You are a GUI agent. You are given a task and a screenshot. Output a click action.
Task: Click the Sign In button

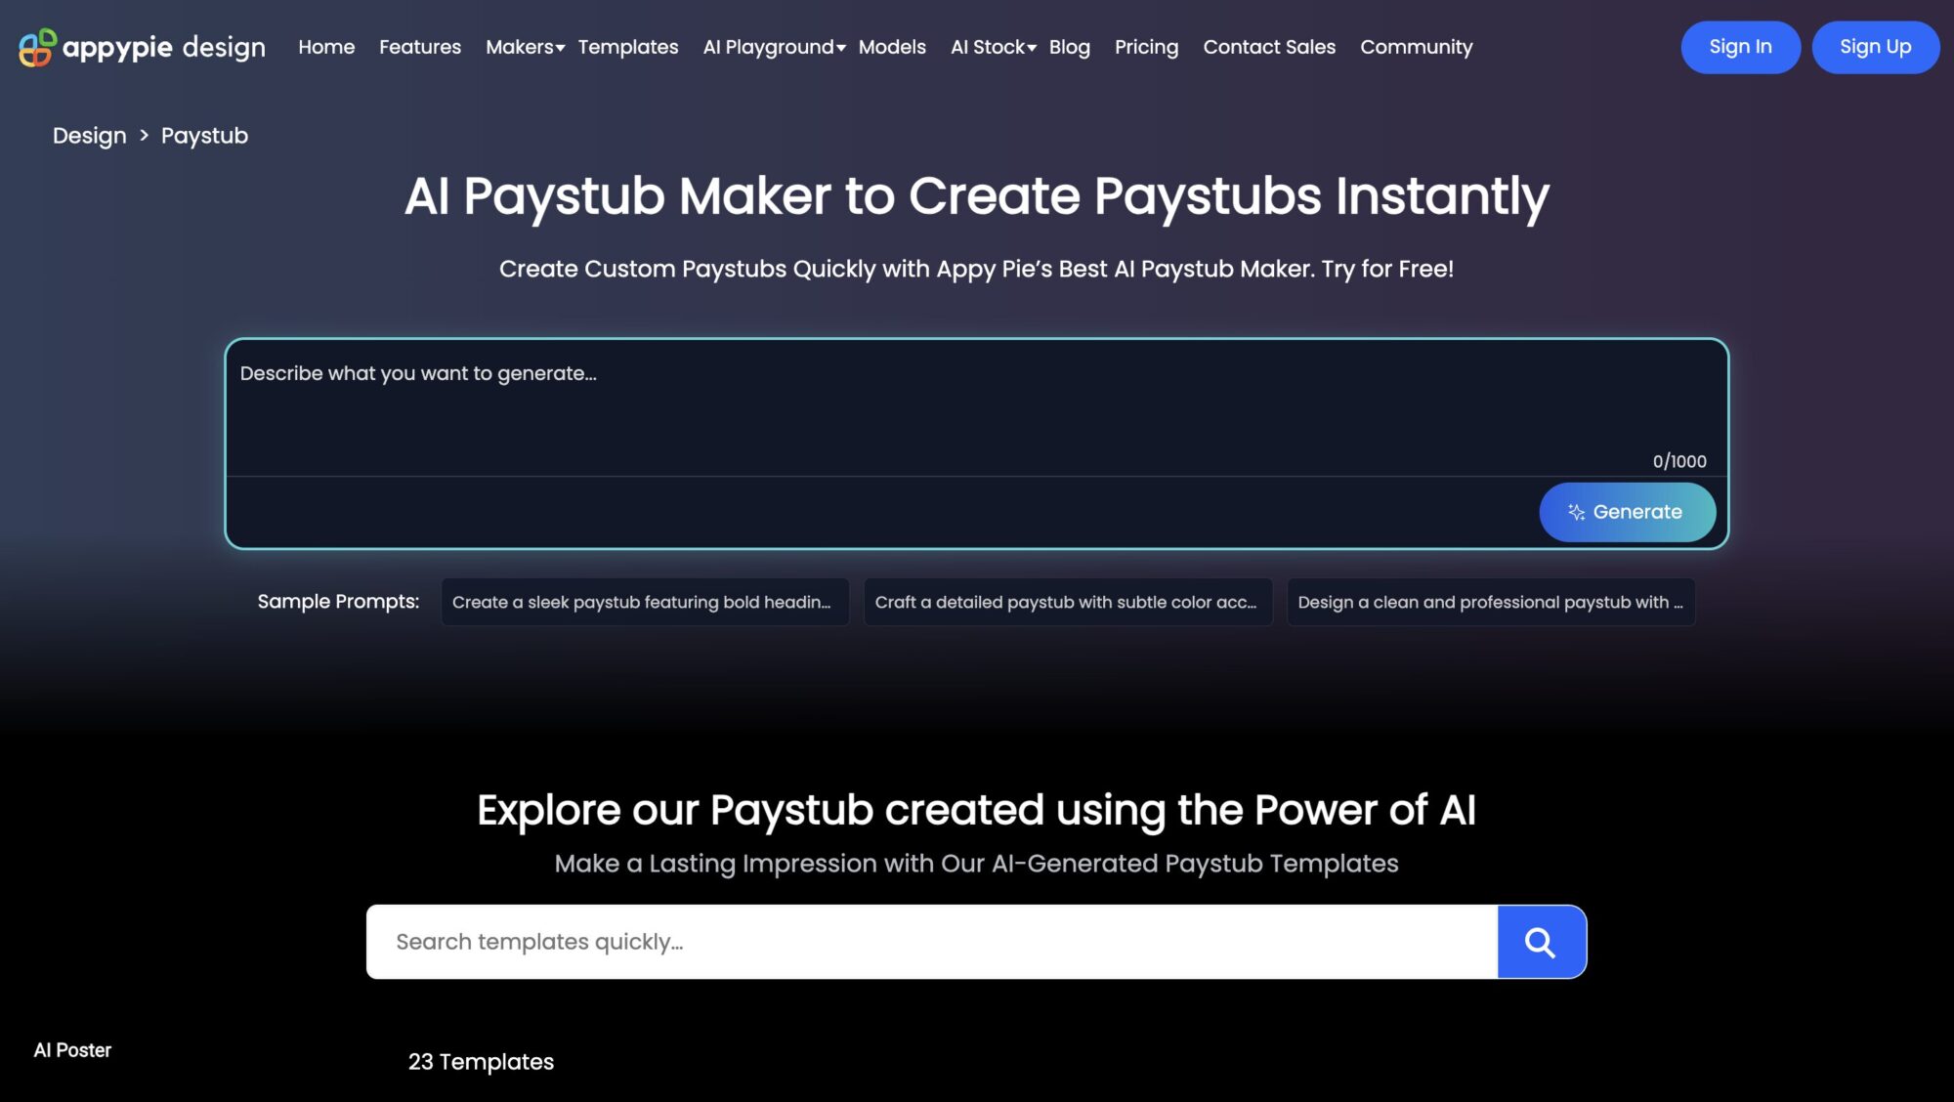[x=1740, y=47]
